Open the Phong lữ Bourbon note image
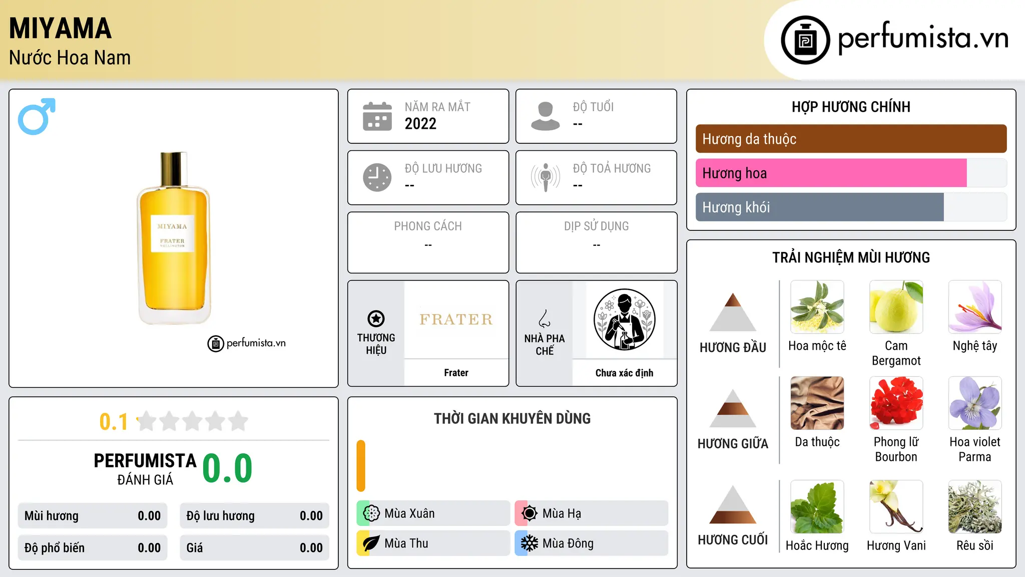 pyautogui.click(x=896, y=403)
